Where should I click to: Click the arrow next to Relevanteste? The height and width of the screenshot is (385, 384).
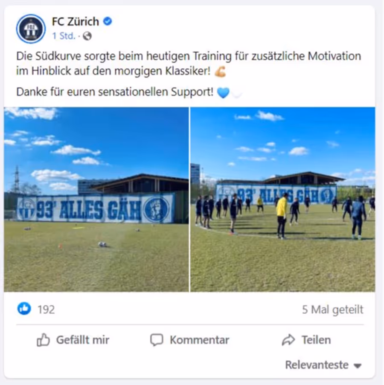[x=358, y=366]
